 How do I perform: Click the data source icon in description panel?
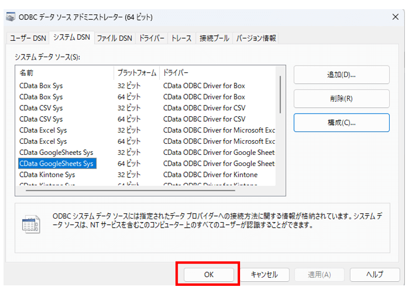coord(31,224)
